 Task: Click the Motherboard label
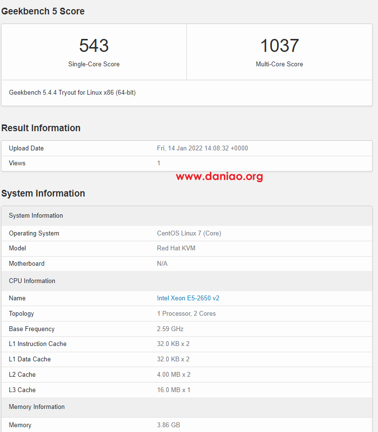[x=27, y=264]
